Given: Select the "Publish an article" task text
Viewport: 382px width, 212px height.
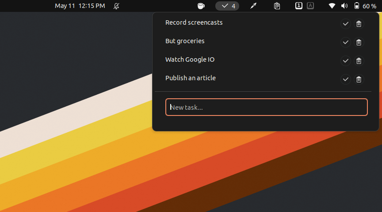Looking at the screenshot, I should click(191, 78).
